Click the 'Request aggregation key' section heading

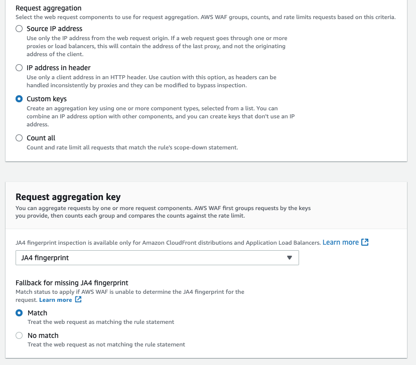[x=68, y=197]
